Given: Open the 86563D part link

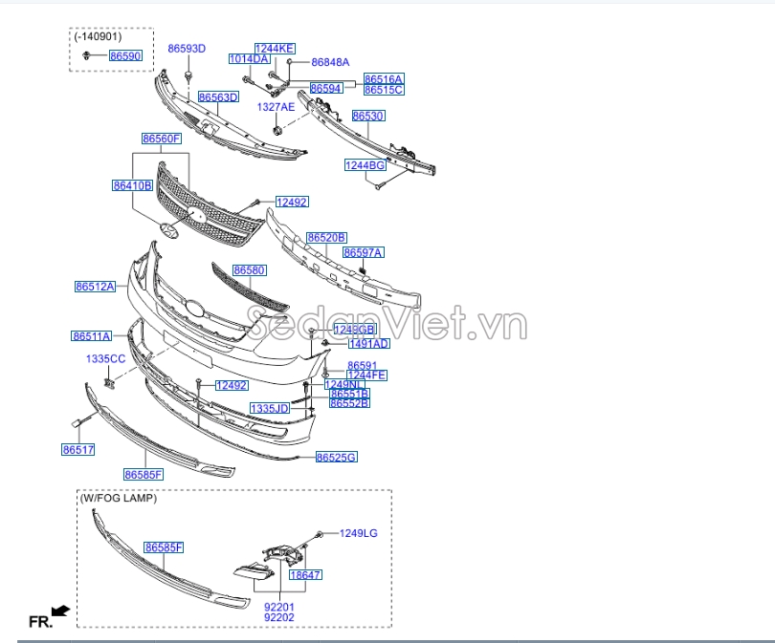Looking at the screenshot, I should pos(218,97).
